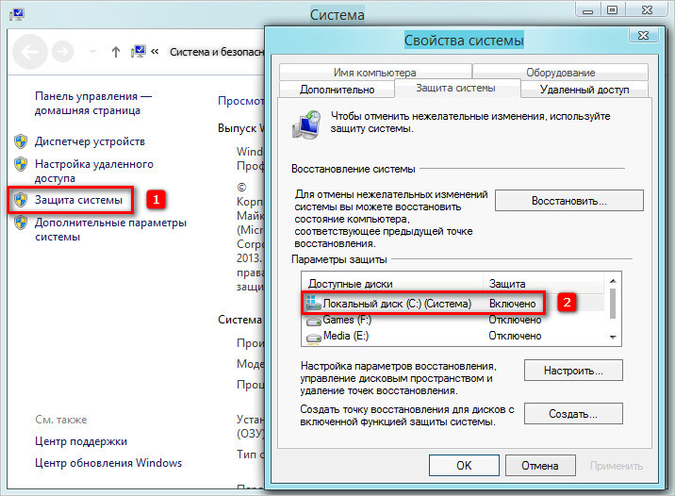Click the Up arrow navigation icon

coord(116,51)
